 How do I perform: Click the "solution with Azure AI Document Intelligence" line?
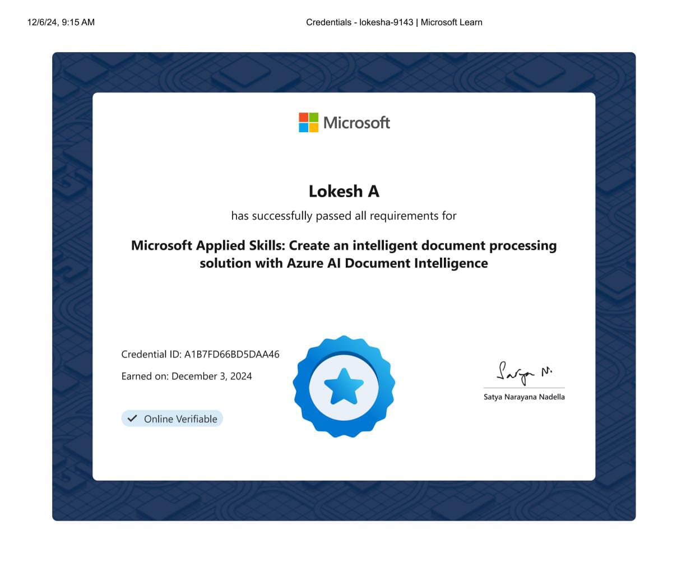(344, 263)
